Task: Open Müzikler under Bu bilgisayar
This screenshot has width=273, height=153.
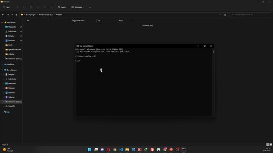Action: click(x=12, y=88)
